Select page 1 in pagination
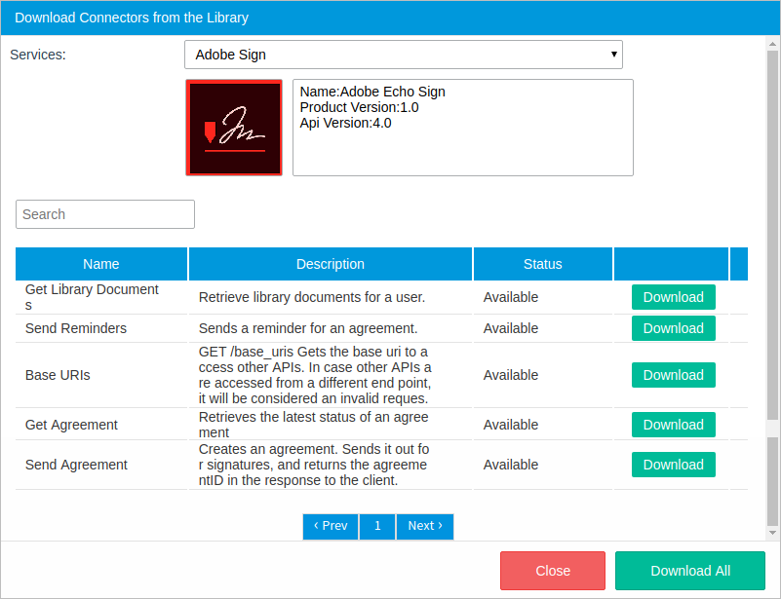The width and height of the screenshot is (781, 599). (377, 526)
